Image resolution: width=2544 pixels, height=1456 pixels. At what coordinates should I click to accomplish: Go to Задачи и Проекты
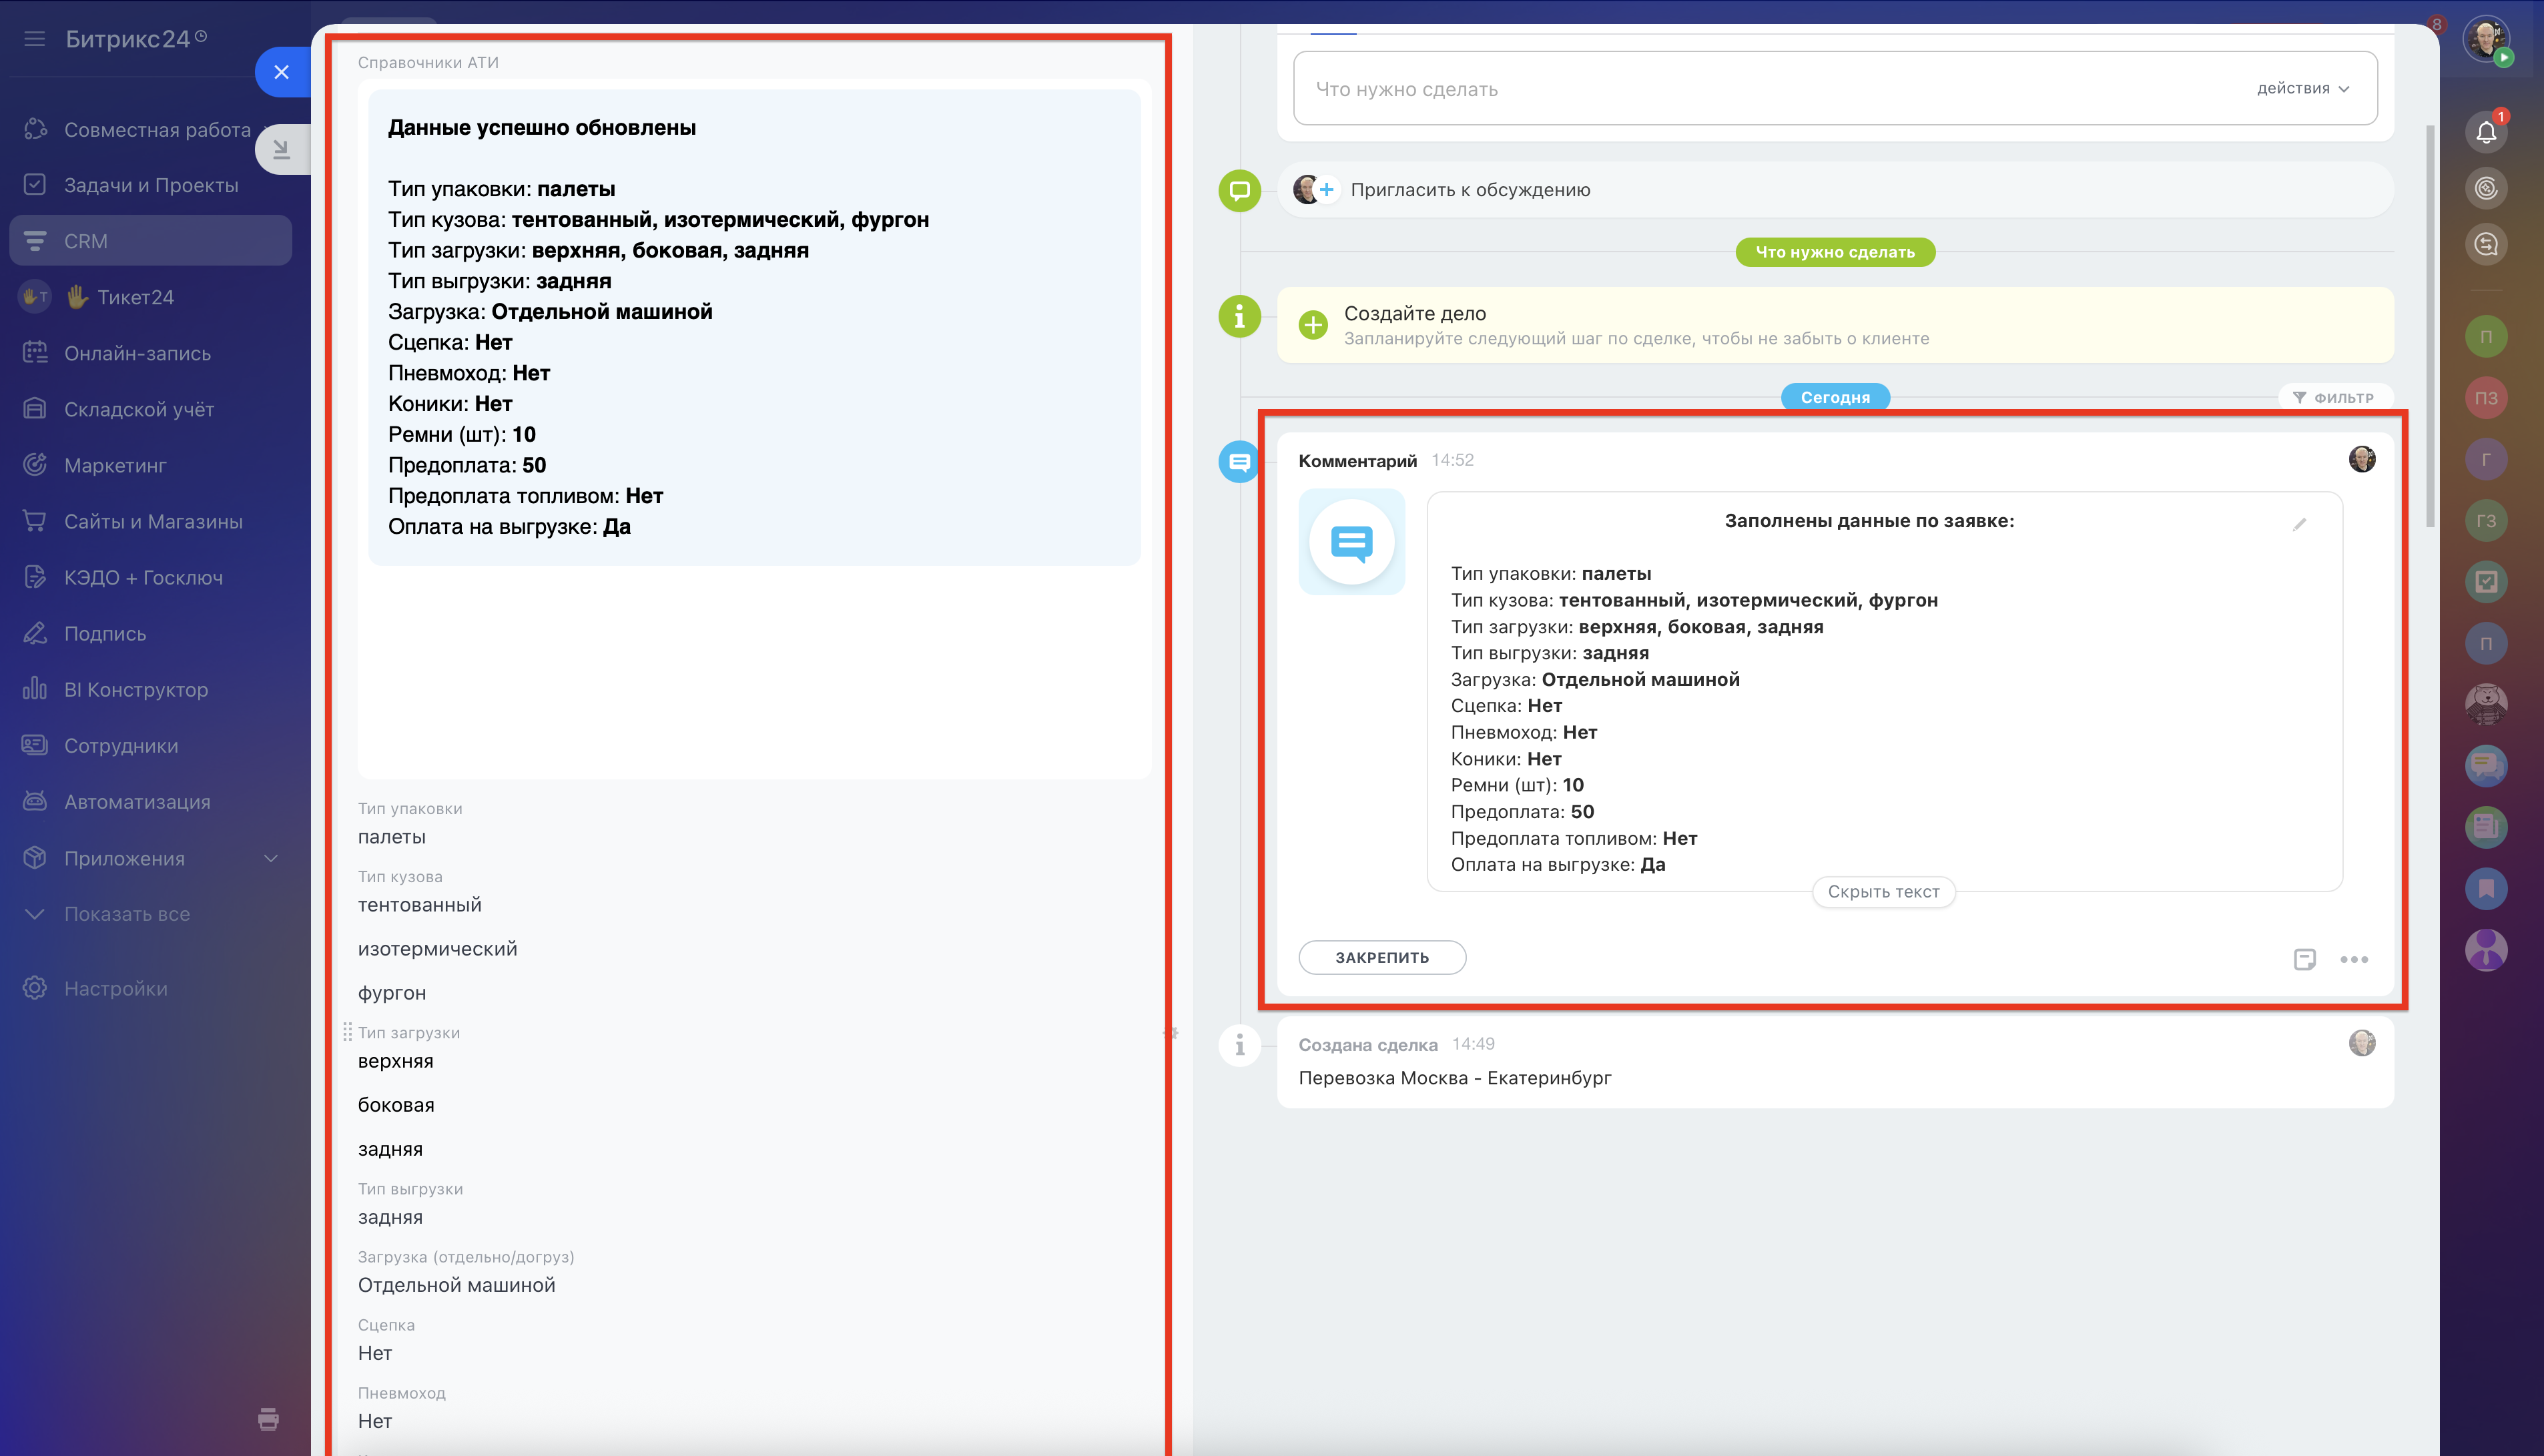[151, 185]
